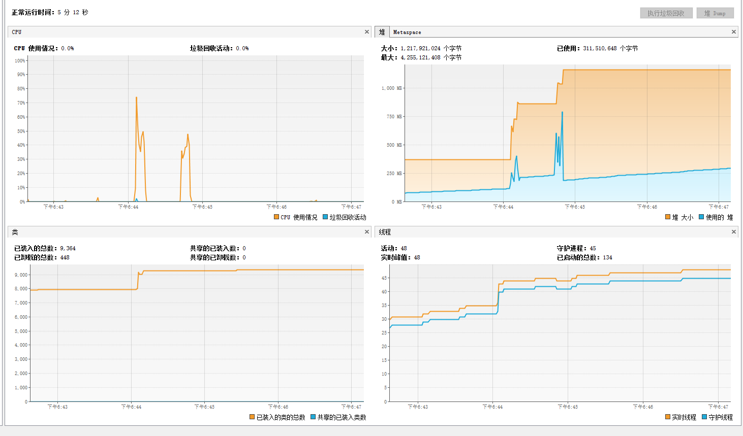Close the 线程 chart panel

tap(734, 232)
